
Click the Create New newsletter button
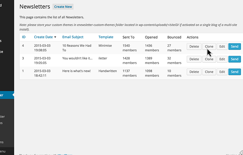(x=63, y=7)
